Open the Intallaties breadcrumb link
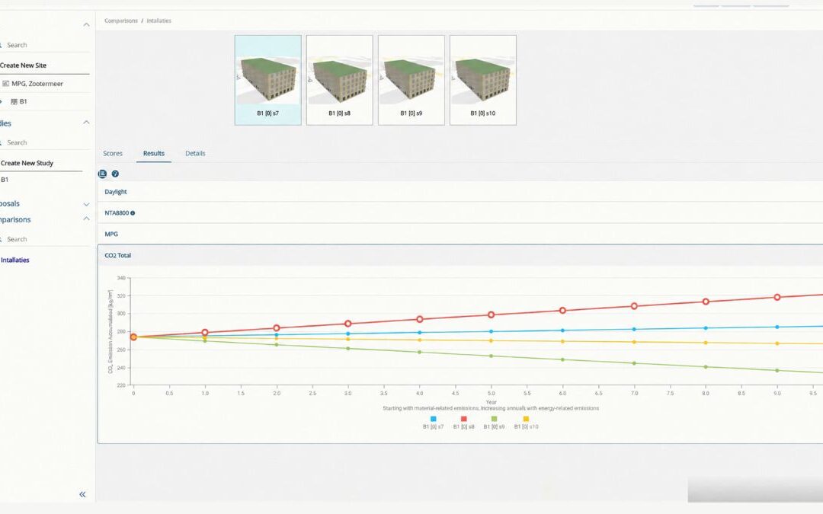 click(x=159, y=21)
